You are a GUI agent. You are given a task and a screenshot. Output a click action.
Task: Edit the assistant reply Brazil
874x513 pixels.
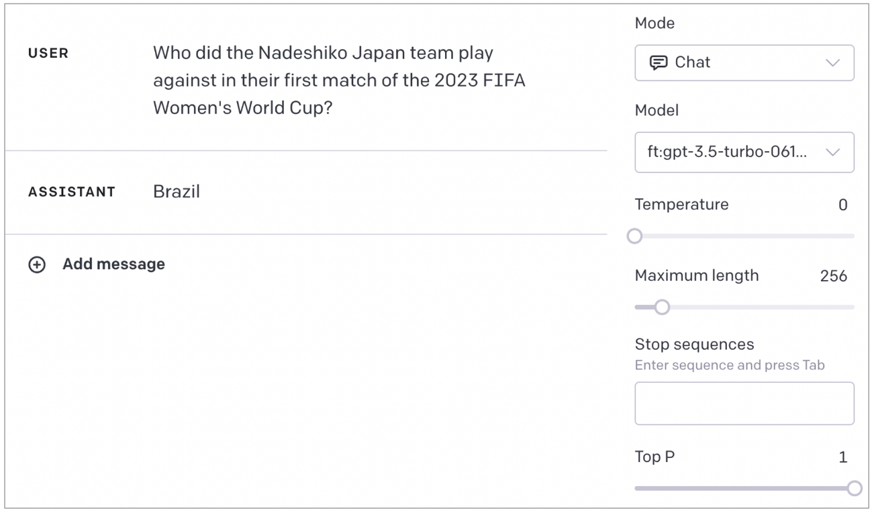(177, 192)
